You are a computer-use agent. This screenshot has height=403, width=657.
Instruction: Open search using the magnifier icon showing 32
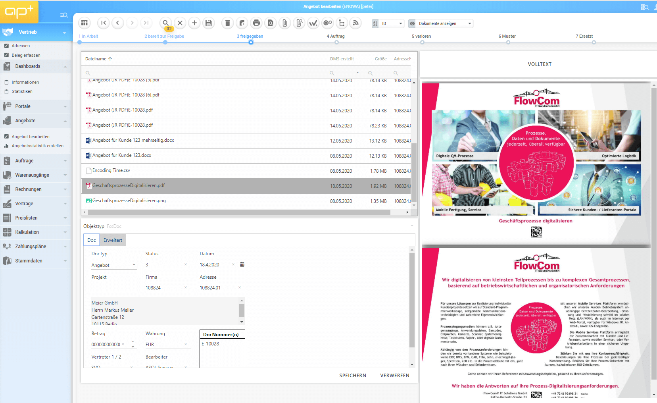pyautogui.click(x=165, y=23)
